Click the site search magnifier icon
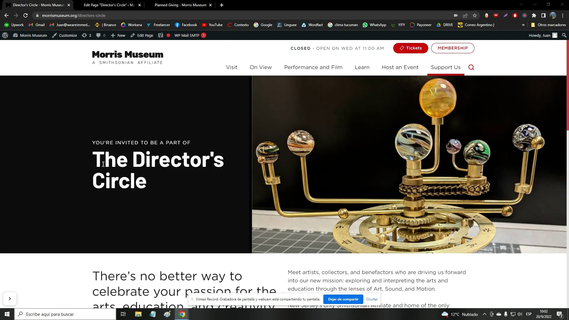The width and height of the screenshot is (569, 320). pyautogui.click(x=471, y=67)
